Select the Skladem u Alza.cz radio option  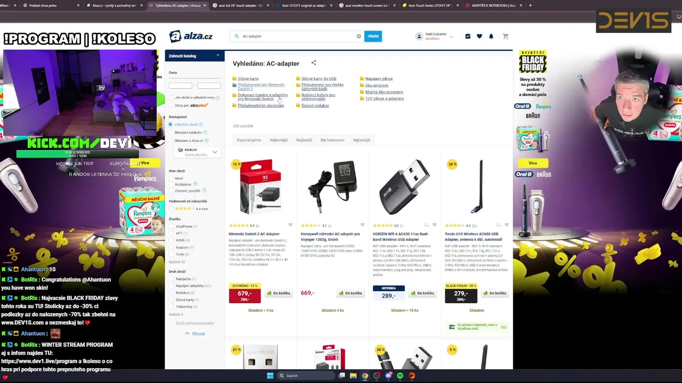click(170, 140)
